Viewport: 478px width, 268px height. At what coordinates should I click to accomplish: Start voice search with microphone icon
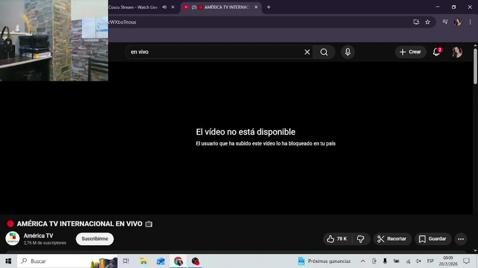point(348,52)
